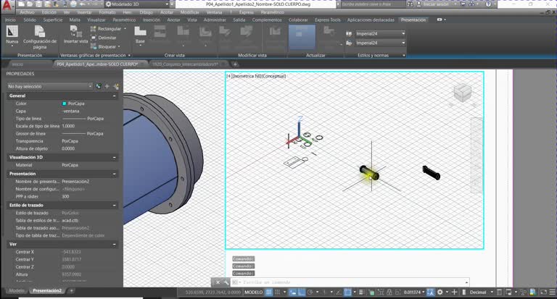Expand the Bloquear dropdown
The image size is (557, 299).
pyautogui.click(x=119, y=46)
